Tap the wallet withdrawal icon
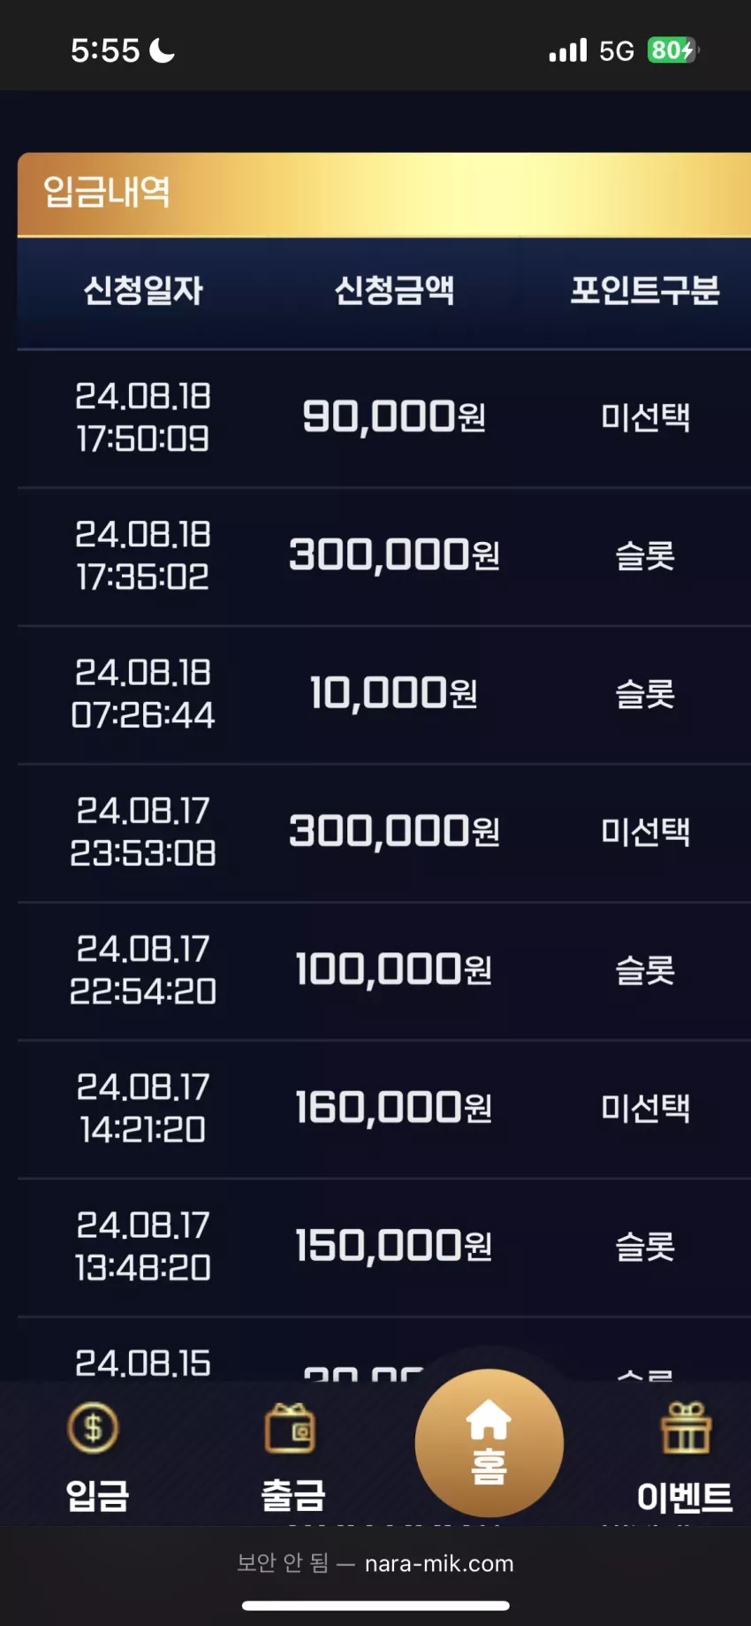The width and height of the screenshot is (751, 1626). coord(291,1428)
